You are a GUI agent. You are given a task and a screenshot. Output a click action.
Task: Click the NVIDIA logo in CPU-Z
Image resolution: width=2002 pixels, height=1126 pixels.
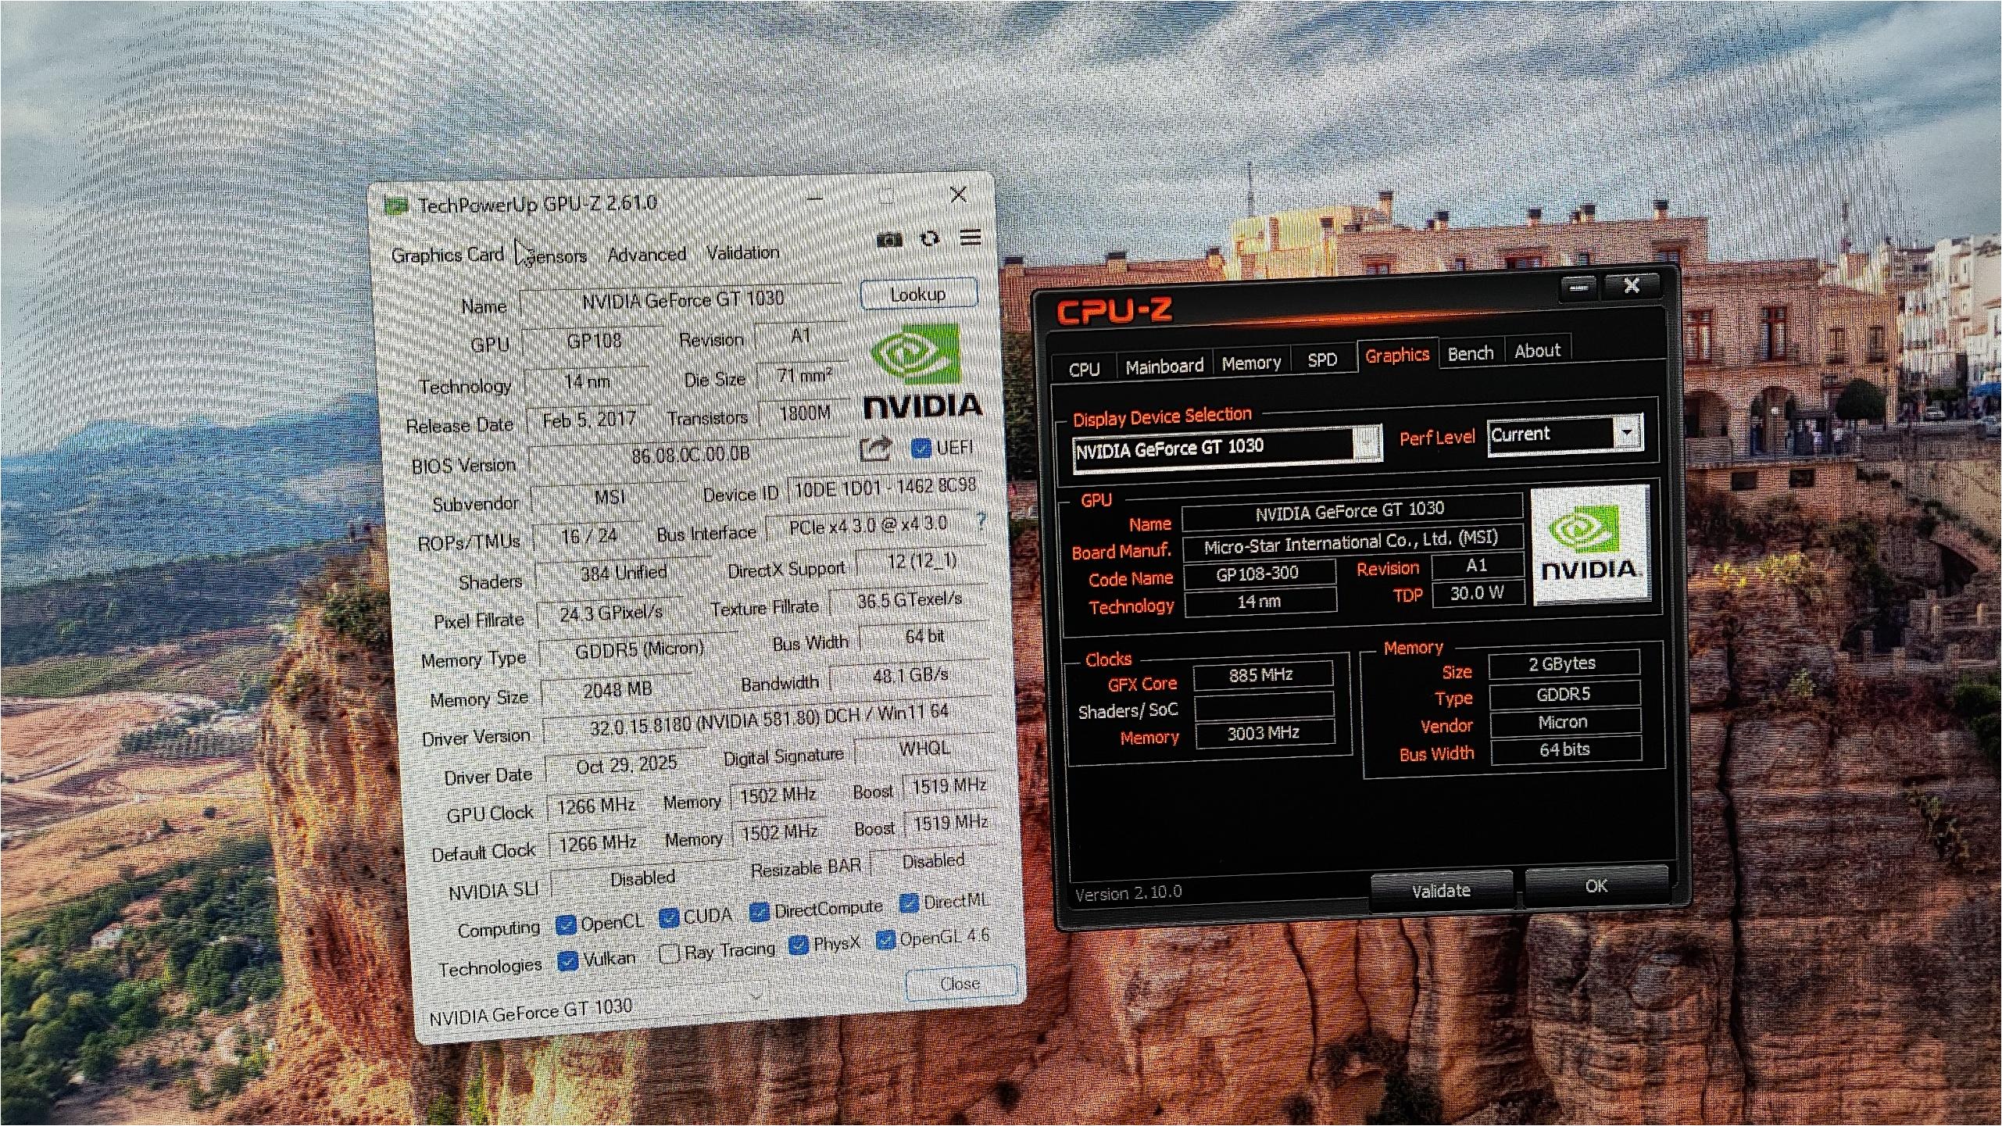click(1590, 544)
